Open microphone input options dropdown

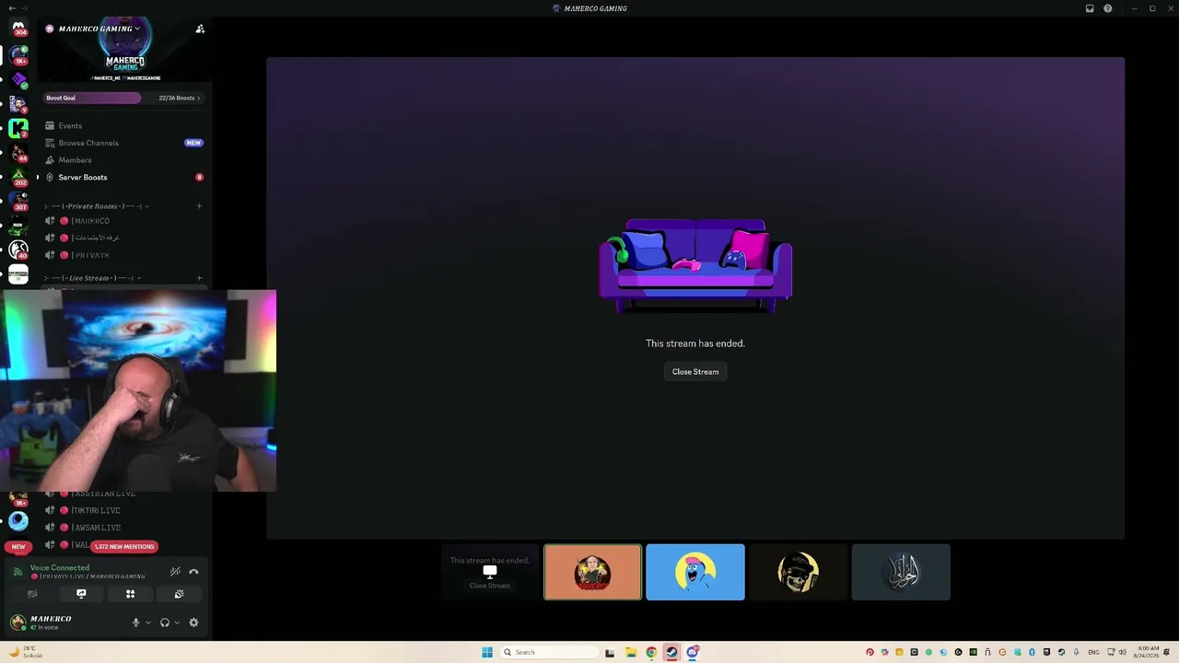(148, 622)
